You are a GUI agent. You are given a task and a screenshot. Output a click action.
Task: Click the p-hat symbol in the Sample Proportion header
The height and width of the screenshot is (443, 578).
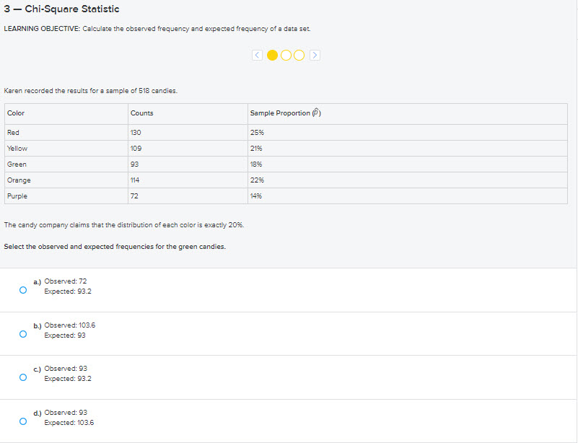(316, 112)
